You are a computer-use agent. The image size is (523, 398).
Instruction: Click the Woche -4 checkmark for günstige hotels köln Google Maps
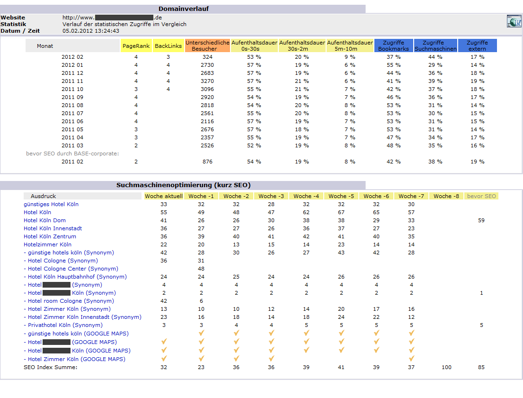pos(306,333)
